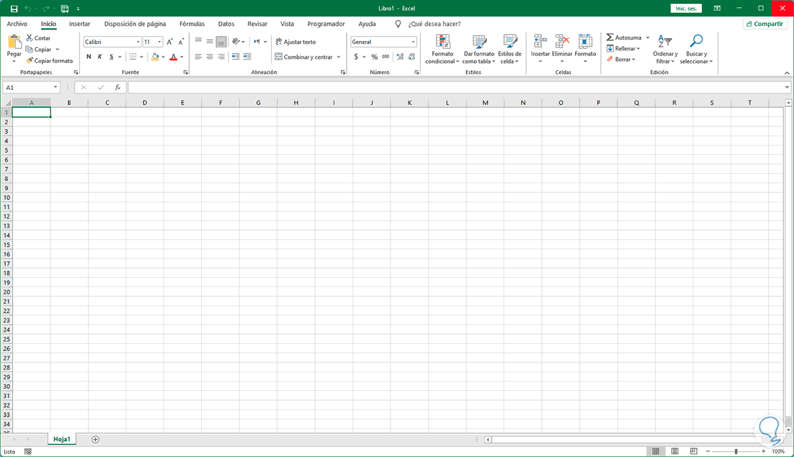Screen dimensions: 794x457
Task: Align text left
Action: click(x=198, y=57)
